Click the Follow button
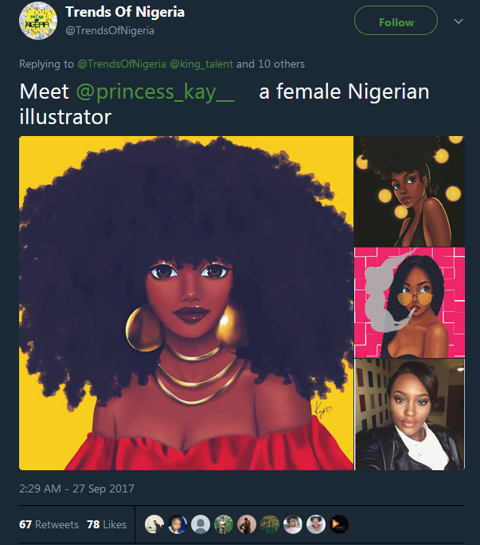 [396, 21]
